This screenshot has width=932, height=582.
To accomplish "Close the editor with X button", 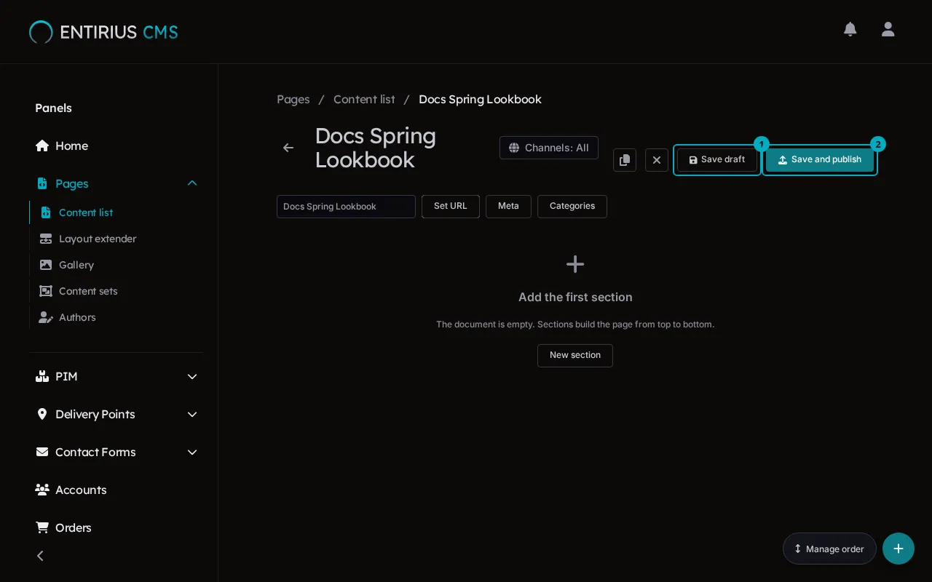I will tap(657, 160).
